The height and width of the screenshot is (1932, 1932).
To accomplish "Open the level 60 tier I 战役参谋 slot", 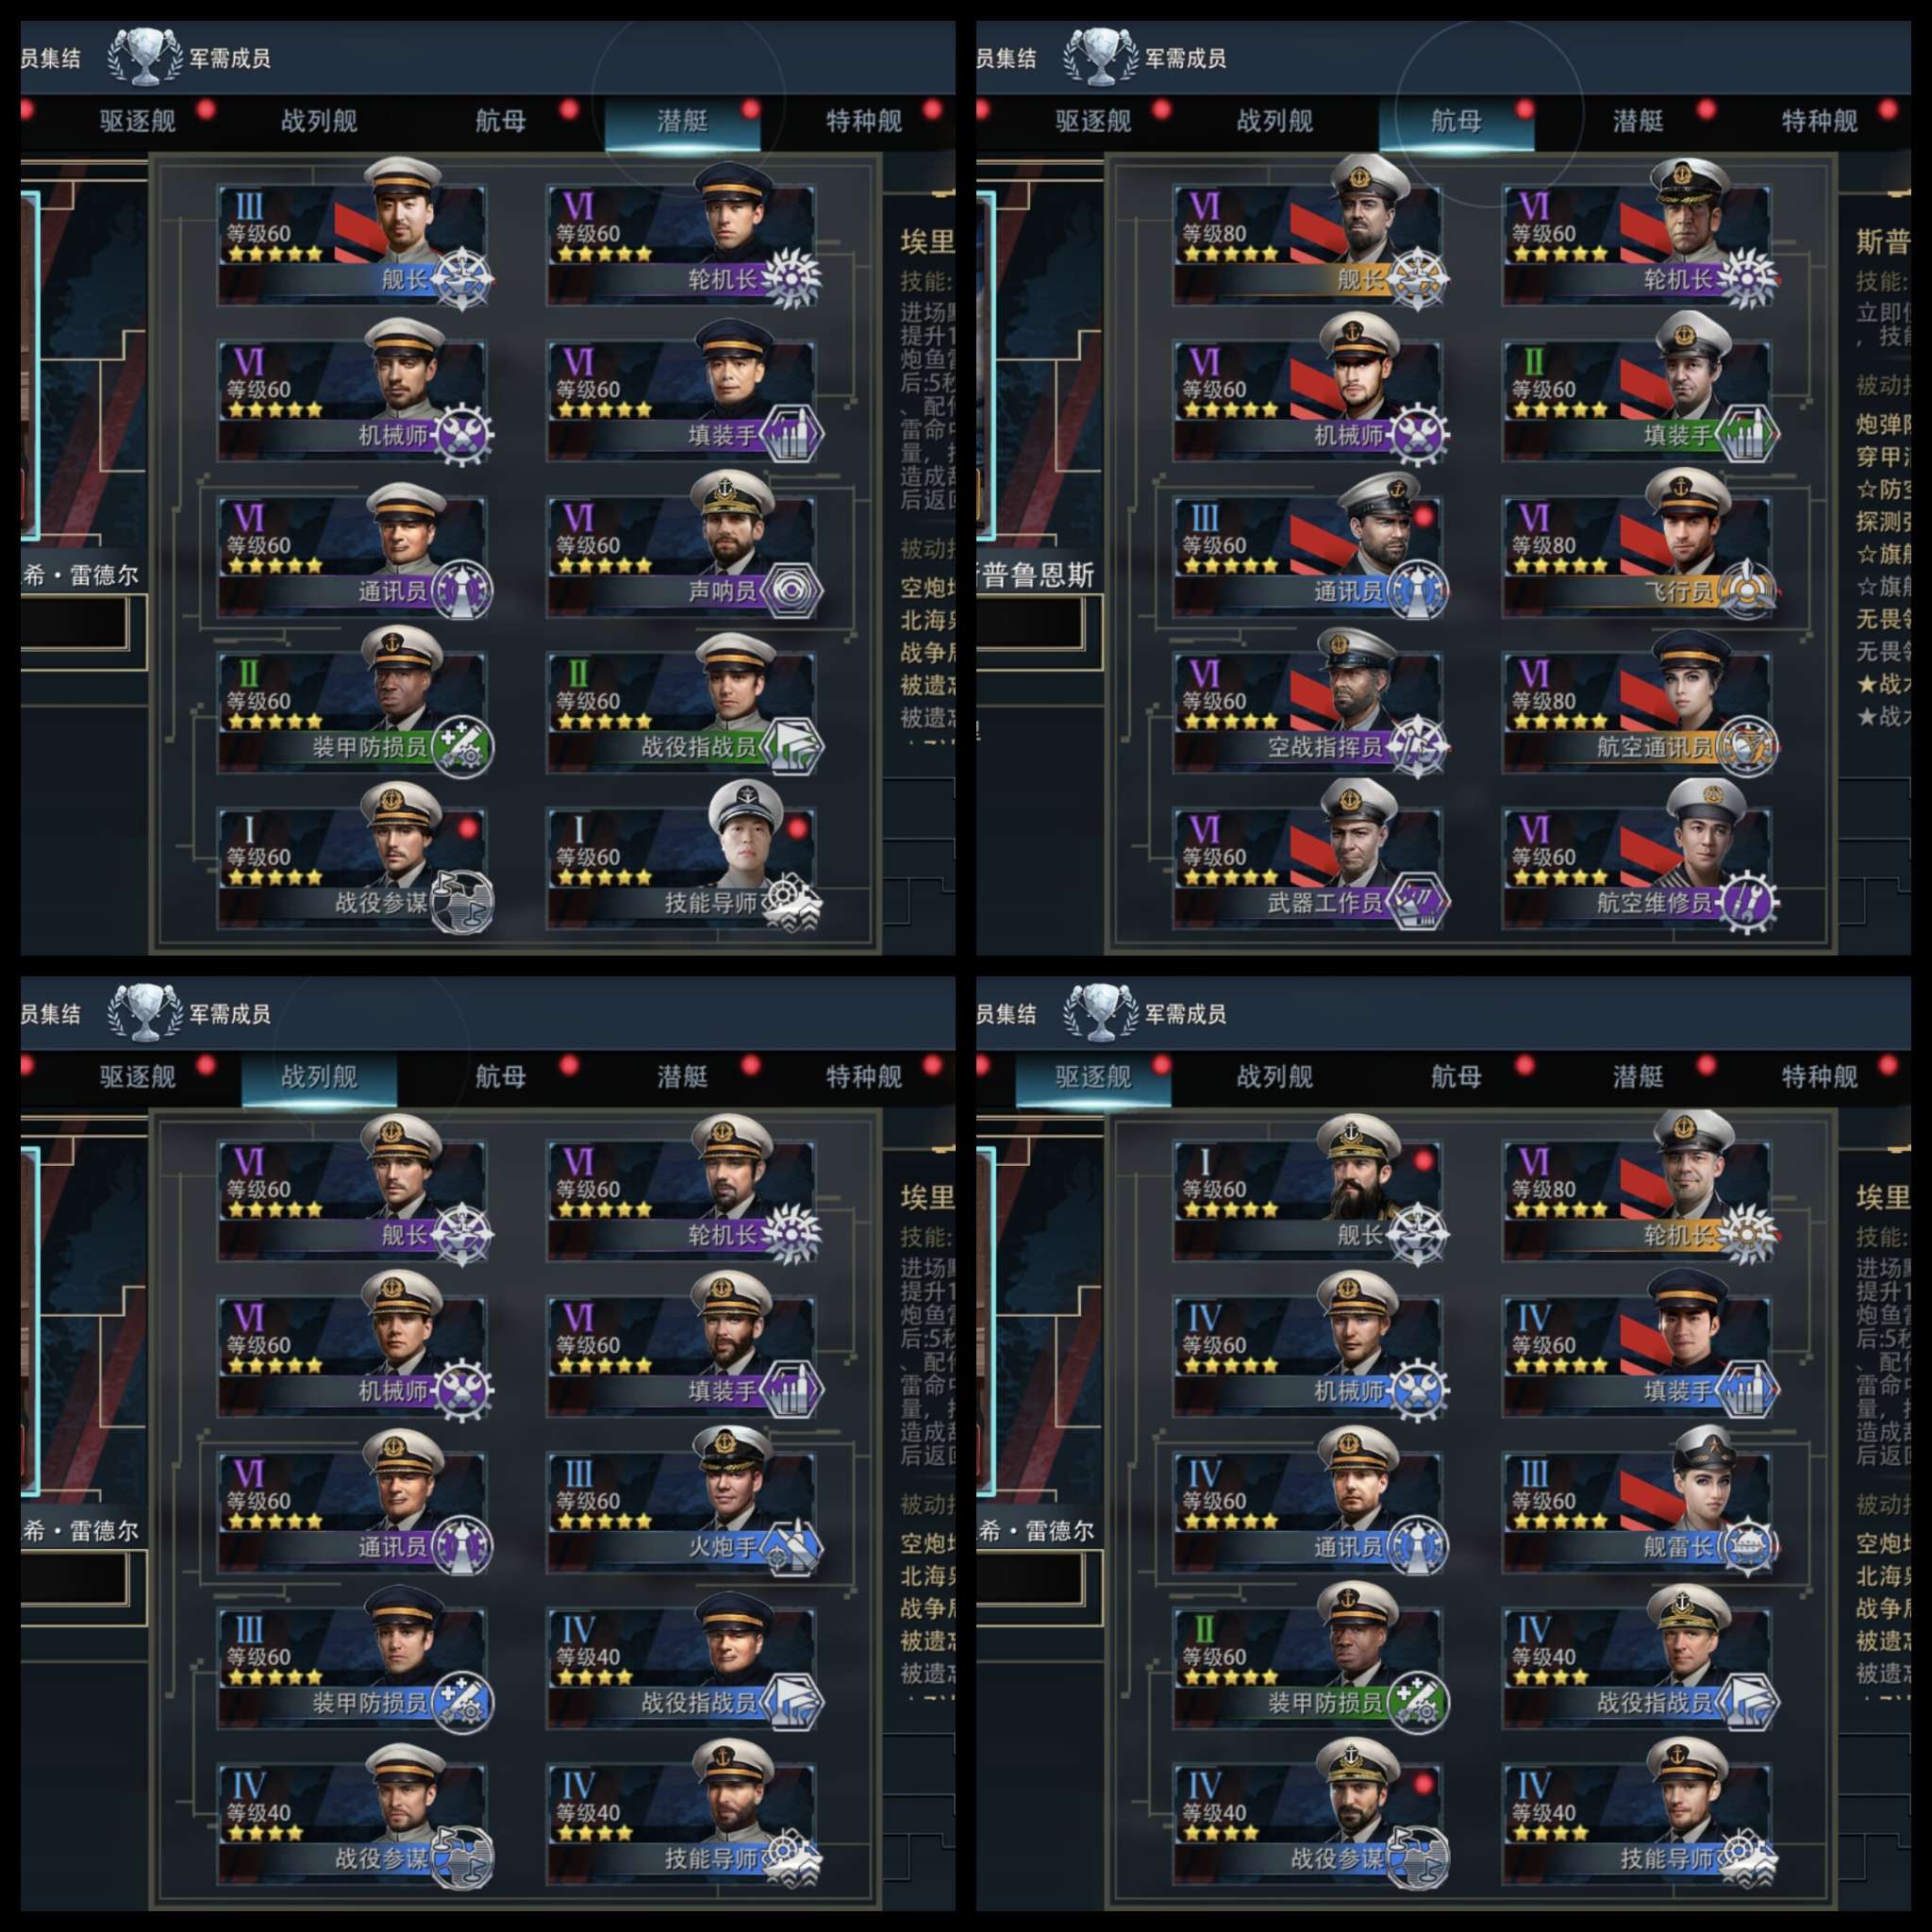I will pyautogui.click(x=352, y=867).
